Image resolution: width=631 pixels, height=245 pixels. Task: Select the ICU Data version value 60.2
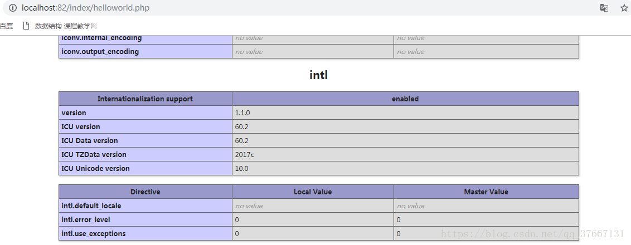[241, 140]
